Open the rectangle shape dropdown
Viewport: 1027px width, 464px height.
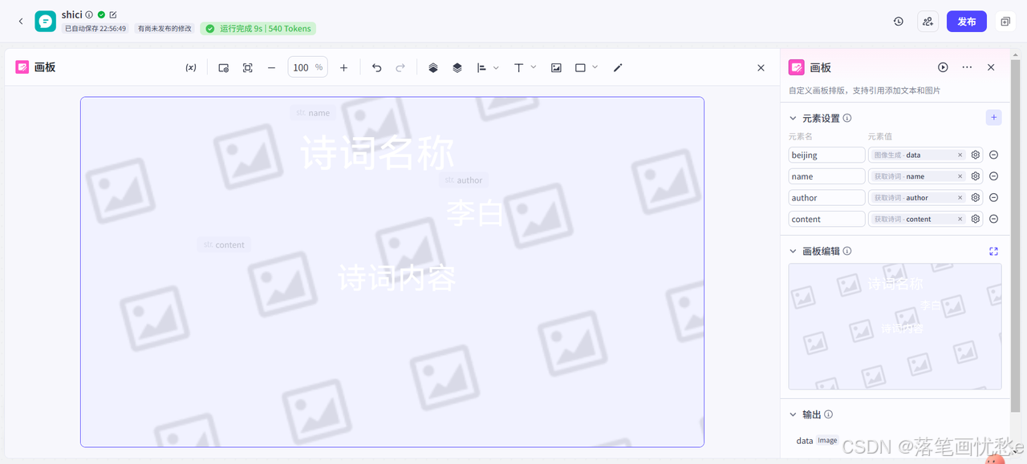(586, 68)
